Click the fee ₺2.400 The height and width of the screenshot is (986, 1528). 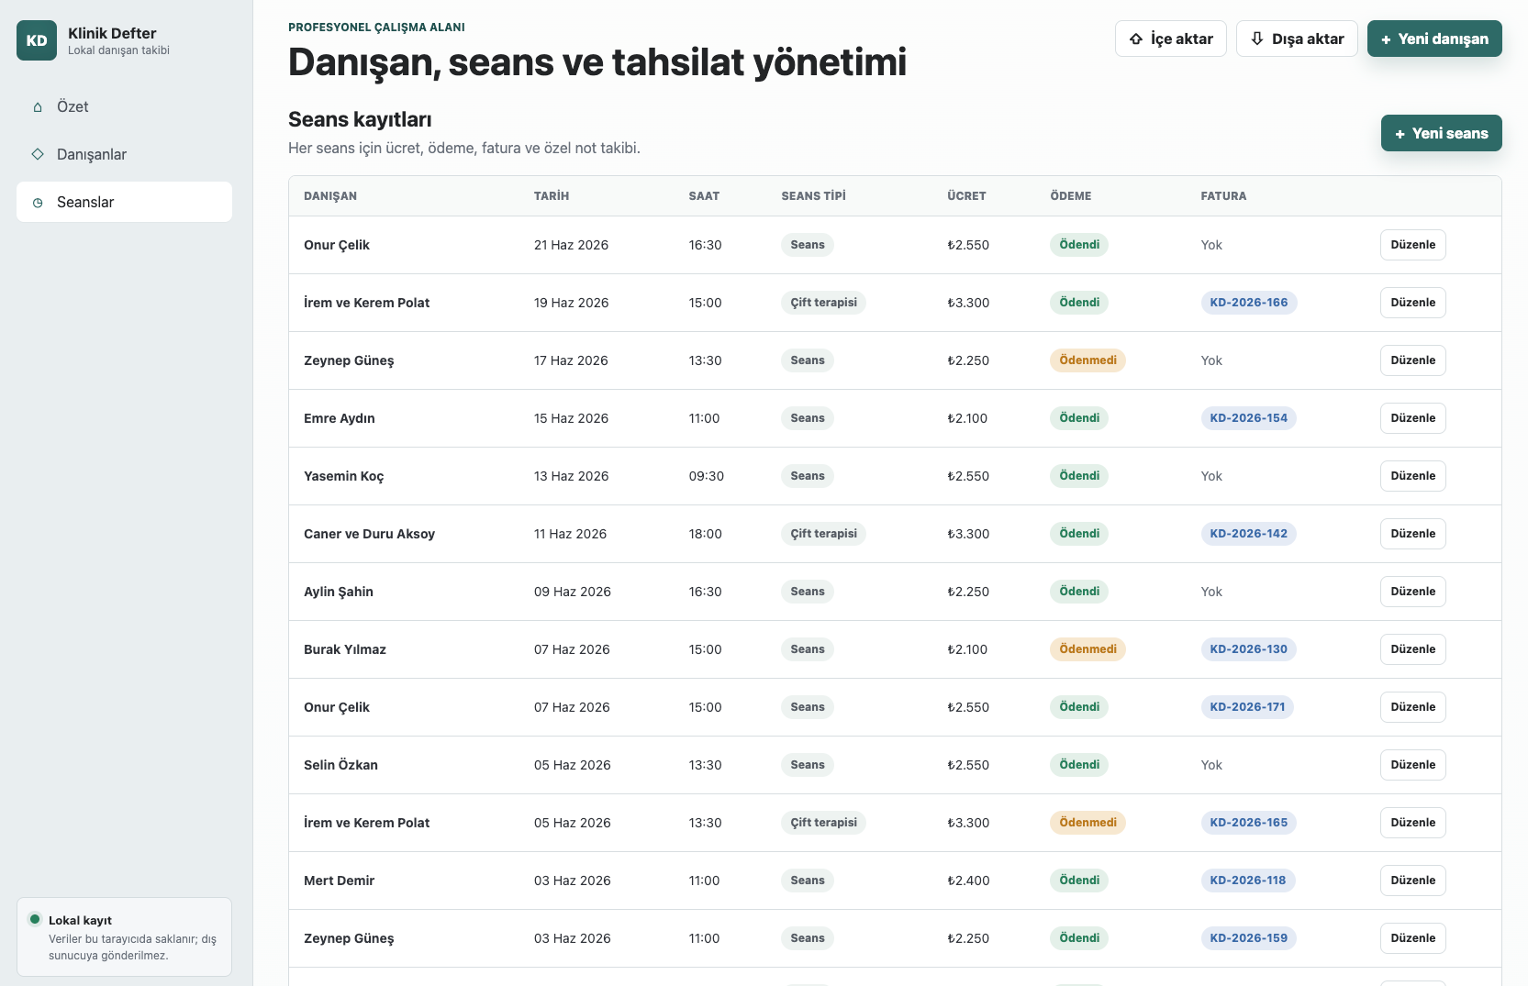click(968, 881)
